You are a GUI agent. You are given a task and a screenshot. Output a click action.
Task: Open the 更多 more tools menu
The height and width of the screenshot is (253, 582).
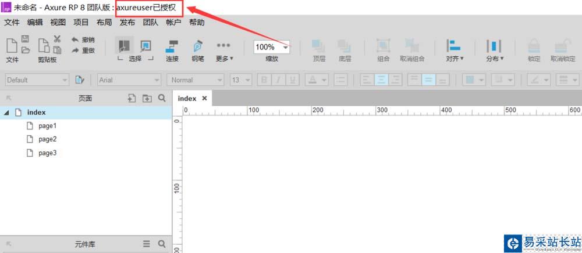click(224, 50)
